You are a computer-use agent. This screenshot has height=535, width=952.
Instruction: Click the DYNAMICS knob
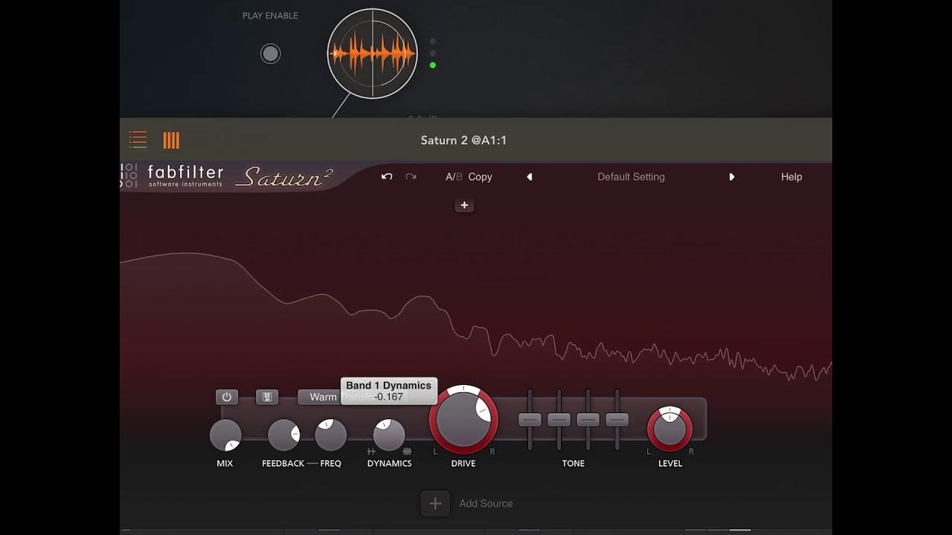[389, 435]
